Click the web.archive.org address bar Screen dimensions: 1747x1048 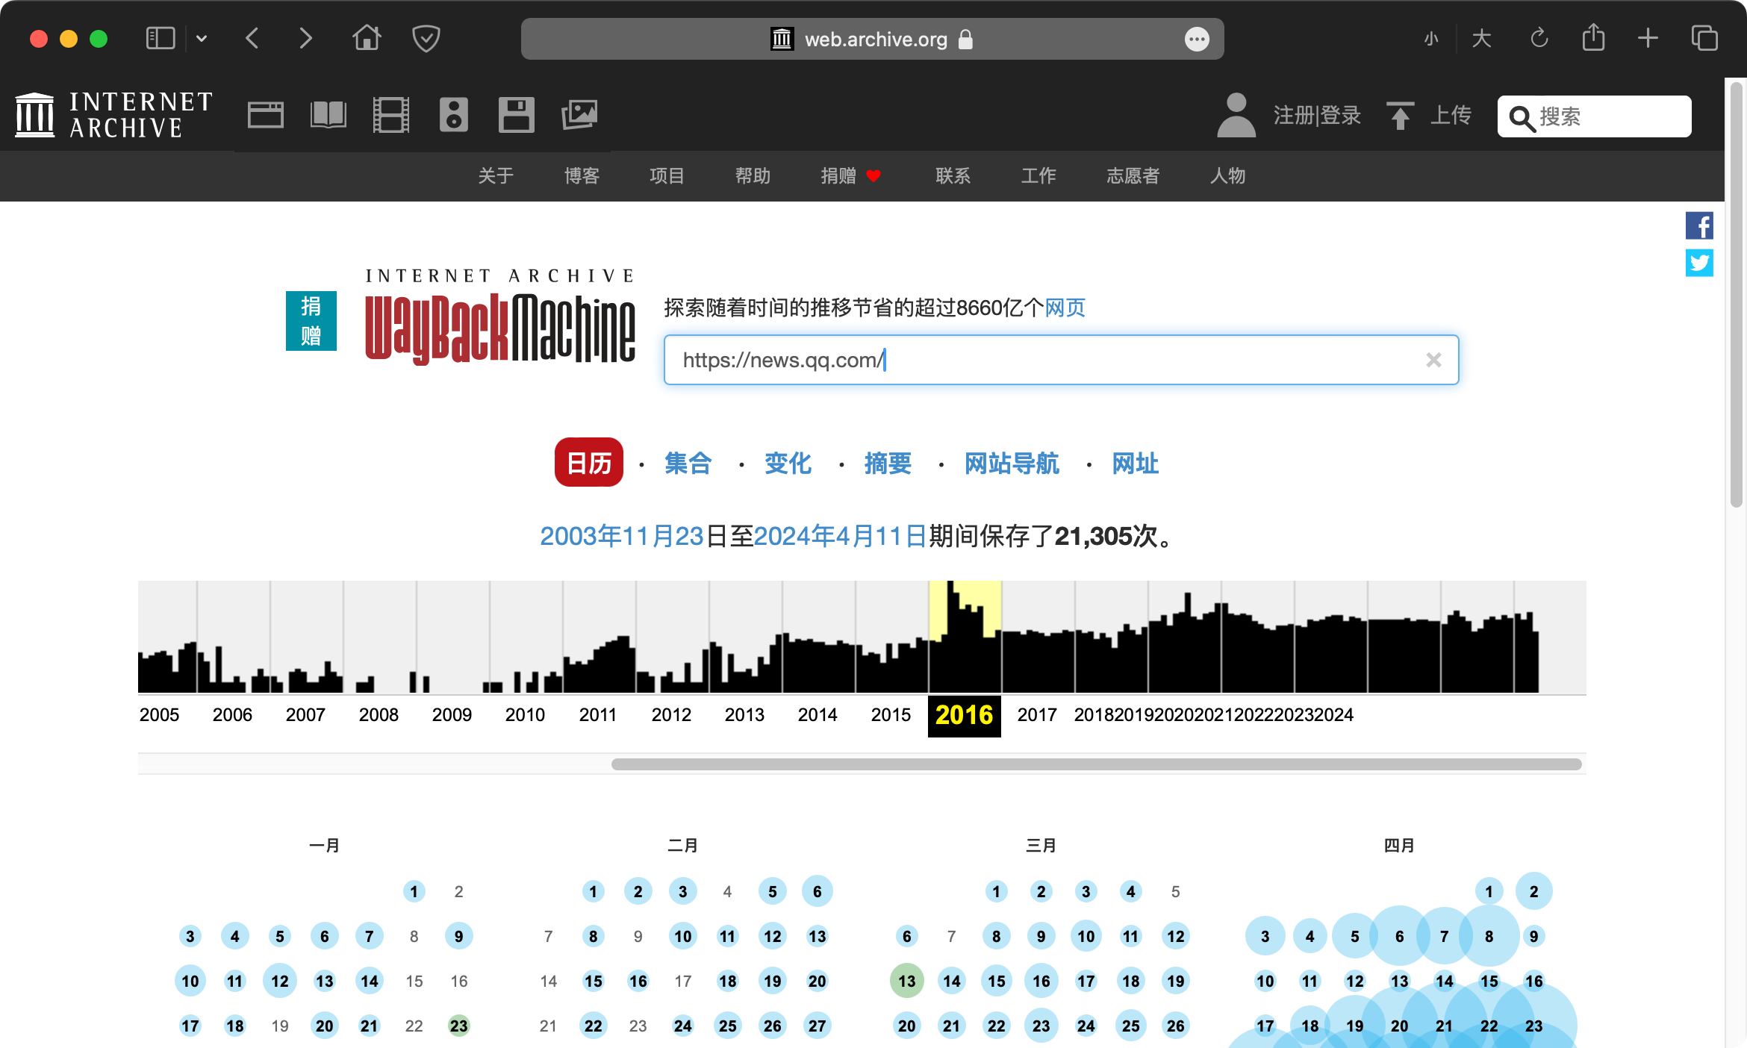(x=872, y=39)
